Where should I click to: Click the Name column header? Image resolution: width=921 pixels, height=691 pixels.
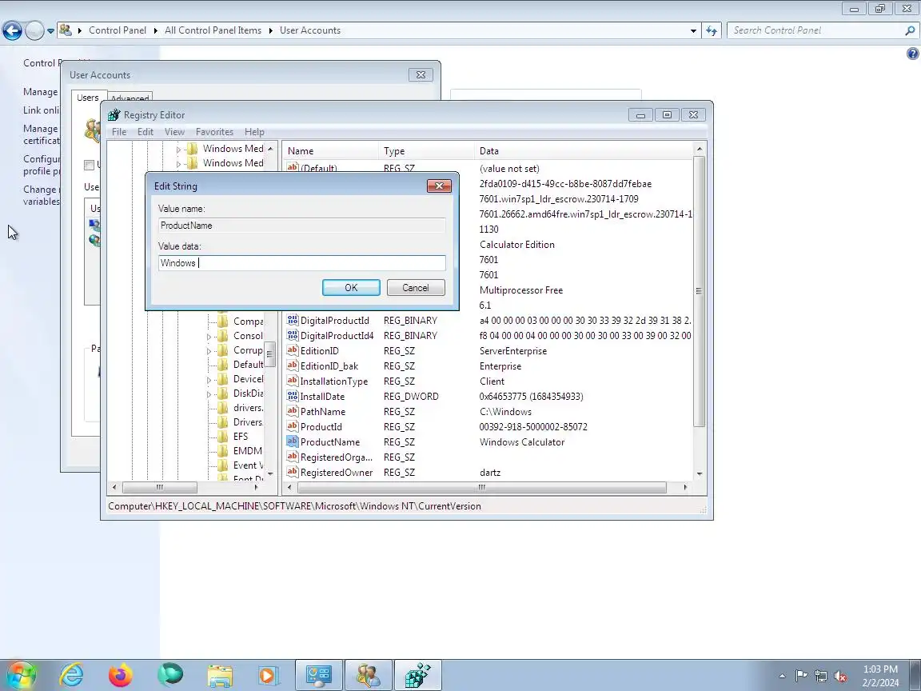(x=331, y=151)
